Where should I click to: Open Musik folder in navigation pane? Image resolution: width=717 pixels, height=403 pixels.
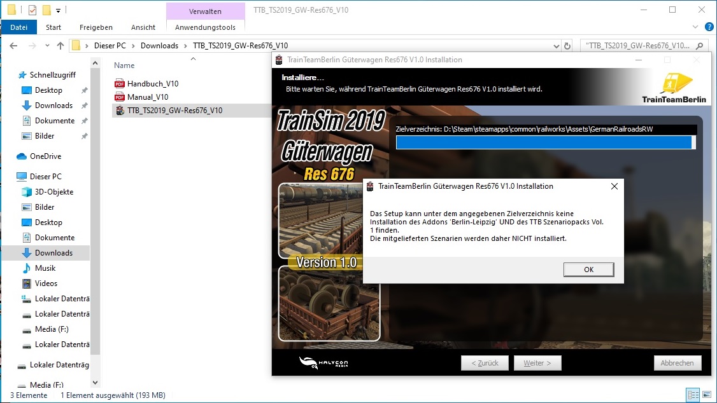(x=45, y=268)
